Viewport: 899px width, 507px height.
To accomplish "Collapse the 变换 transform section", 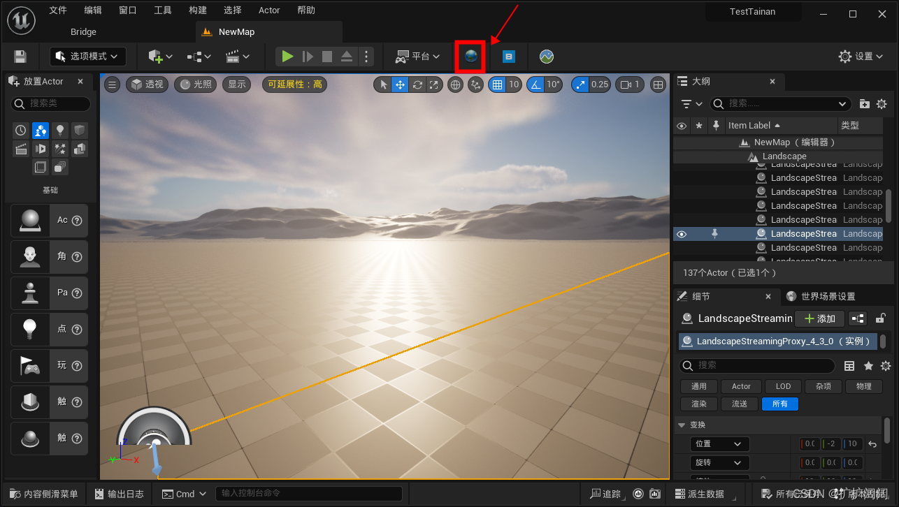I will [x=682, y=425].
